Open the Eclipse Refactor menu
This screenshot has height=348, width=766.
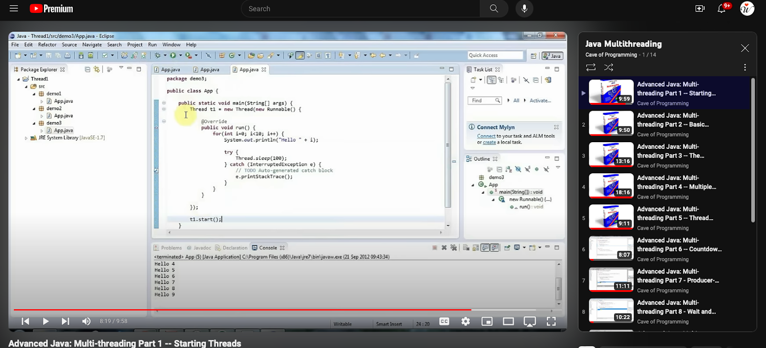(47, 45)
